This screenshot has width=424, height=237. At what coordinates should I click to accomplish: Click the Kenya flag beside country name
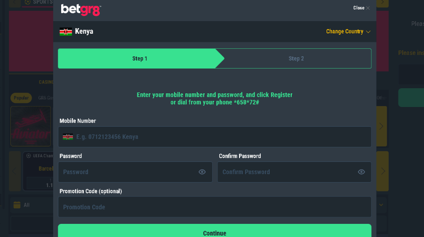click(65, 32)
